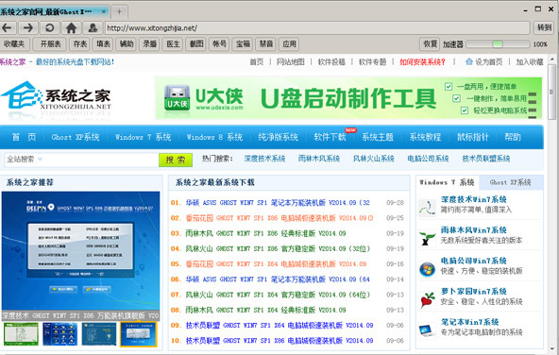Image resolution: width=559 pixels, height=355 pixels.
Task: Click the U大侠 USB drive icon in banner
Action: (178, 97)
